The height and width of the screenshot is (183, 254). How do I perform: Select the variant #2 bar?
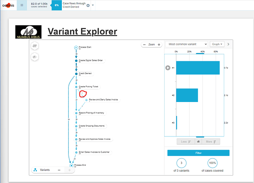tap(187, 95)
